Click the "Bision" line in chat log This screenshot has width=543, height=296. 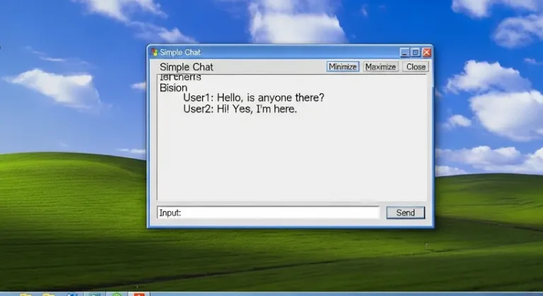coord(173,88)
